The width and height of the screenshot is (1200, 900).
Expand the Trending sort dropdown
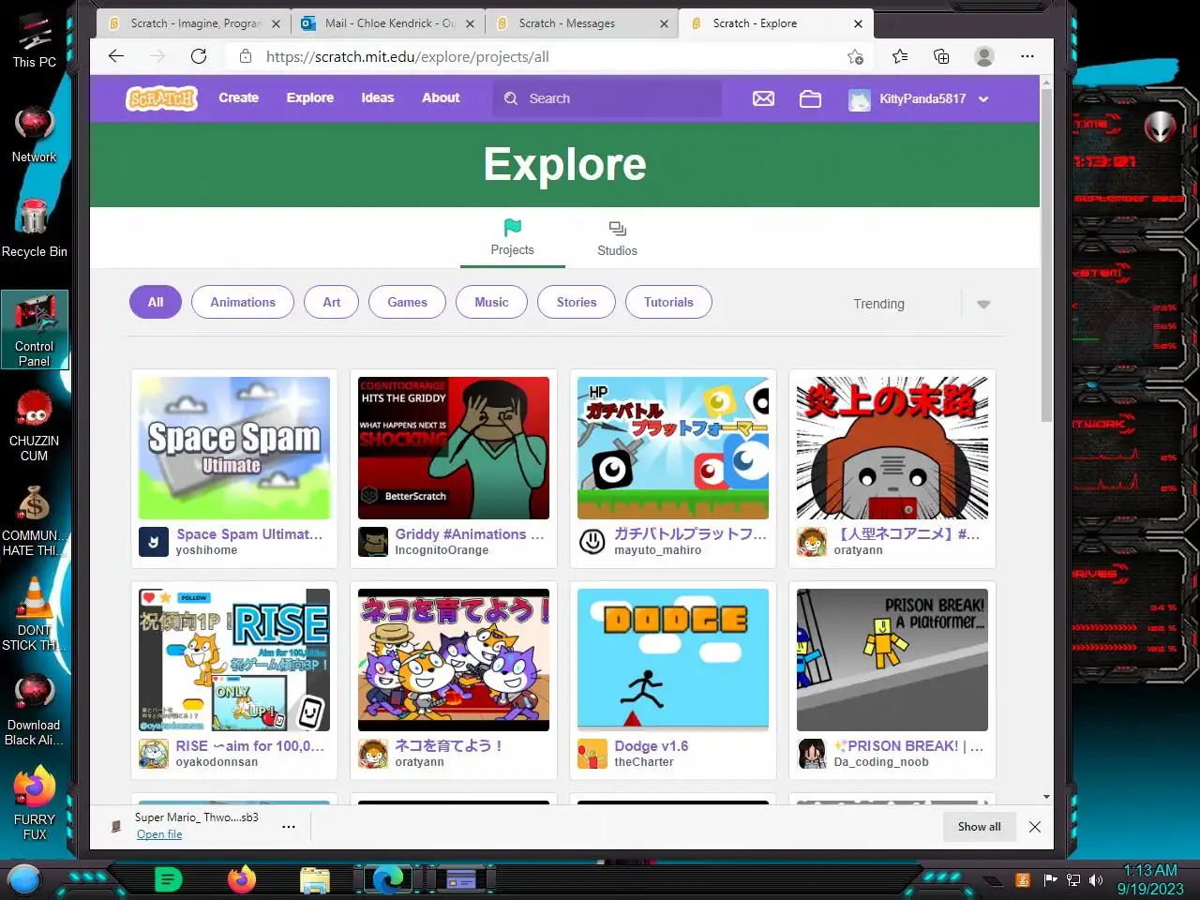(983, 304)
